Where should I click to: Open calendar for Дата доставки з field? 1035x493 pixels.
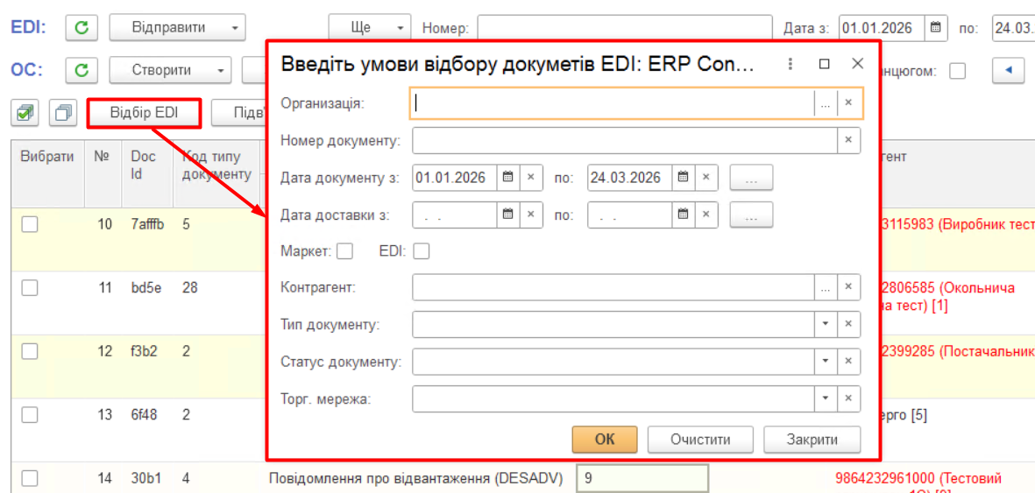tap(508, 215)
